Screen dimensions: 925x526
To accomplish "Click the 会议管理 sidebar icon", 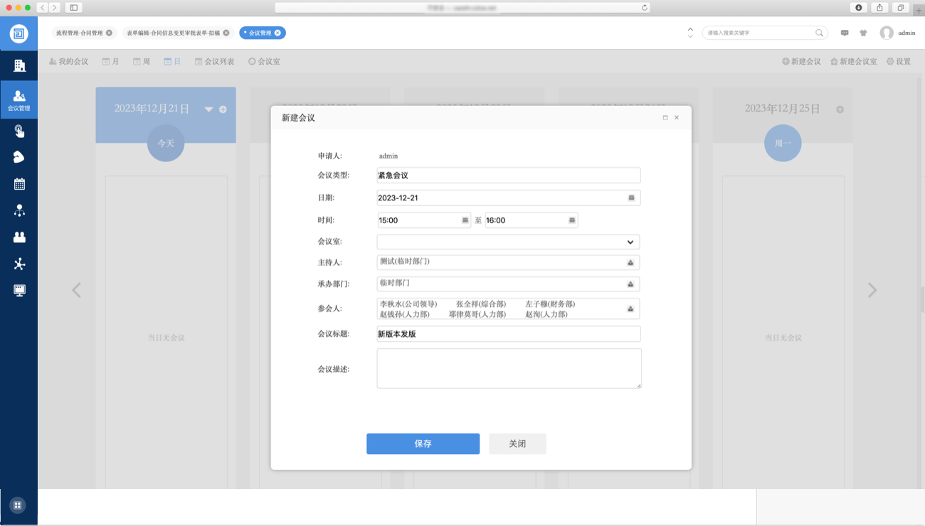I will (x=19, y=100).
